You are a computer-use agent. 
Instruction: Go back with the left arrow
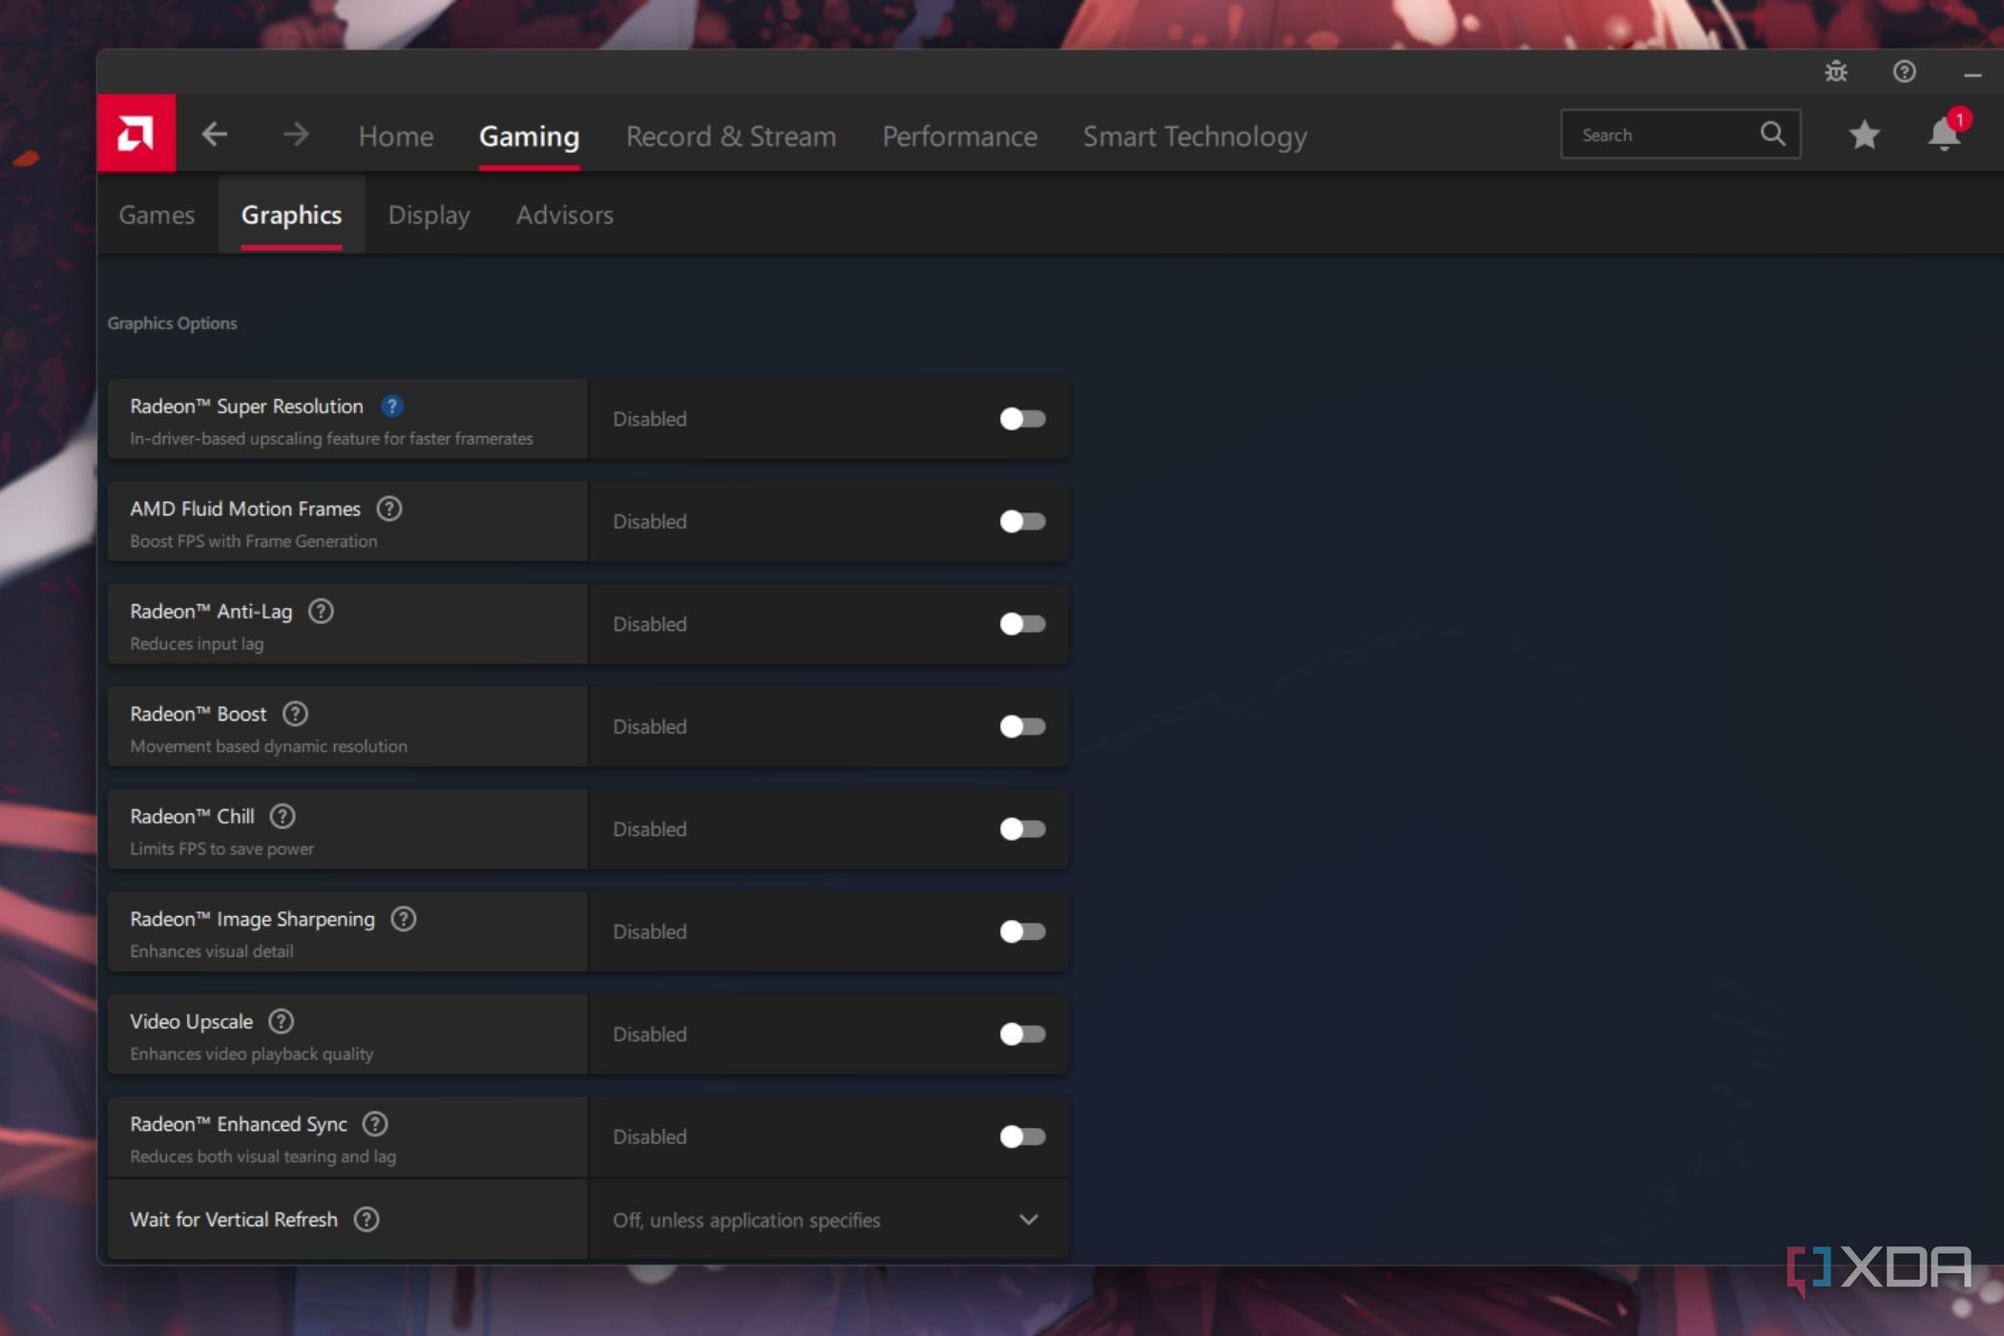click(x=215, y=135)
